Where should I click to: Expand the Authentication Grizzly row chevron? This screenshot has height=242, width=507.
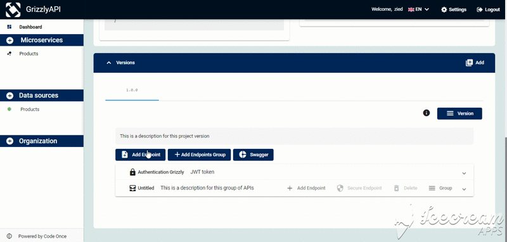tap(464, 173)
